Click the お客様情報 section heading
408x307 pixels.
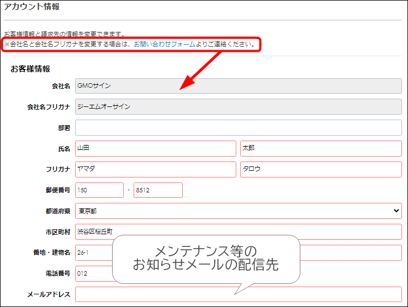point(30,69)
